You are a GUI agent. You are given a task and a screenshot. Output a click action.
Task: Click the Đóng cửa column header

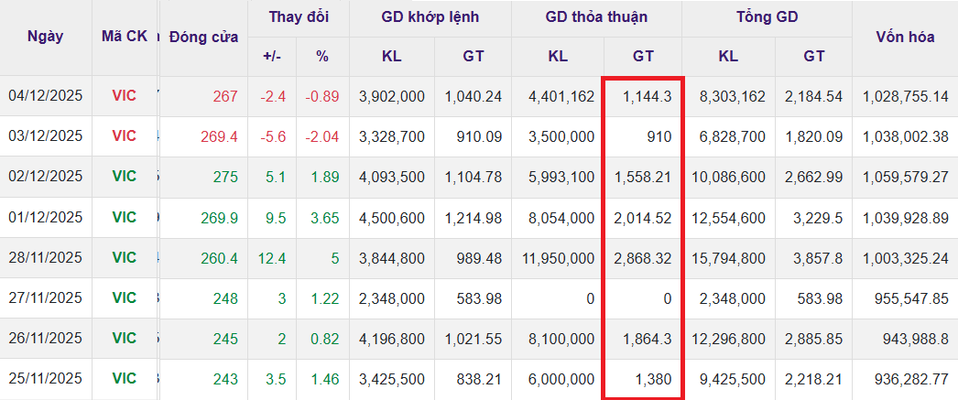pyautogui.click(x=203, y=37)
